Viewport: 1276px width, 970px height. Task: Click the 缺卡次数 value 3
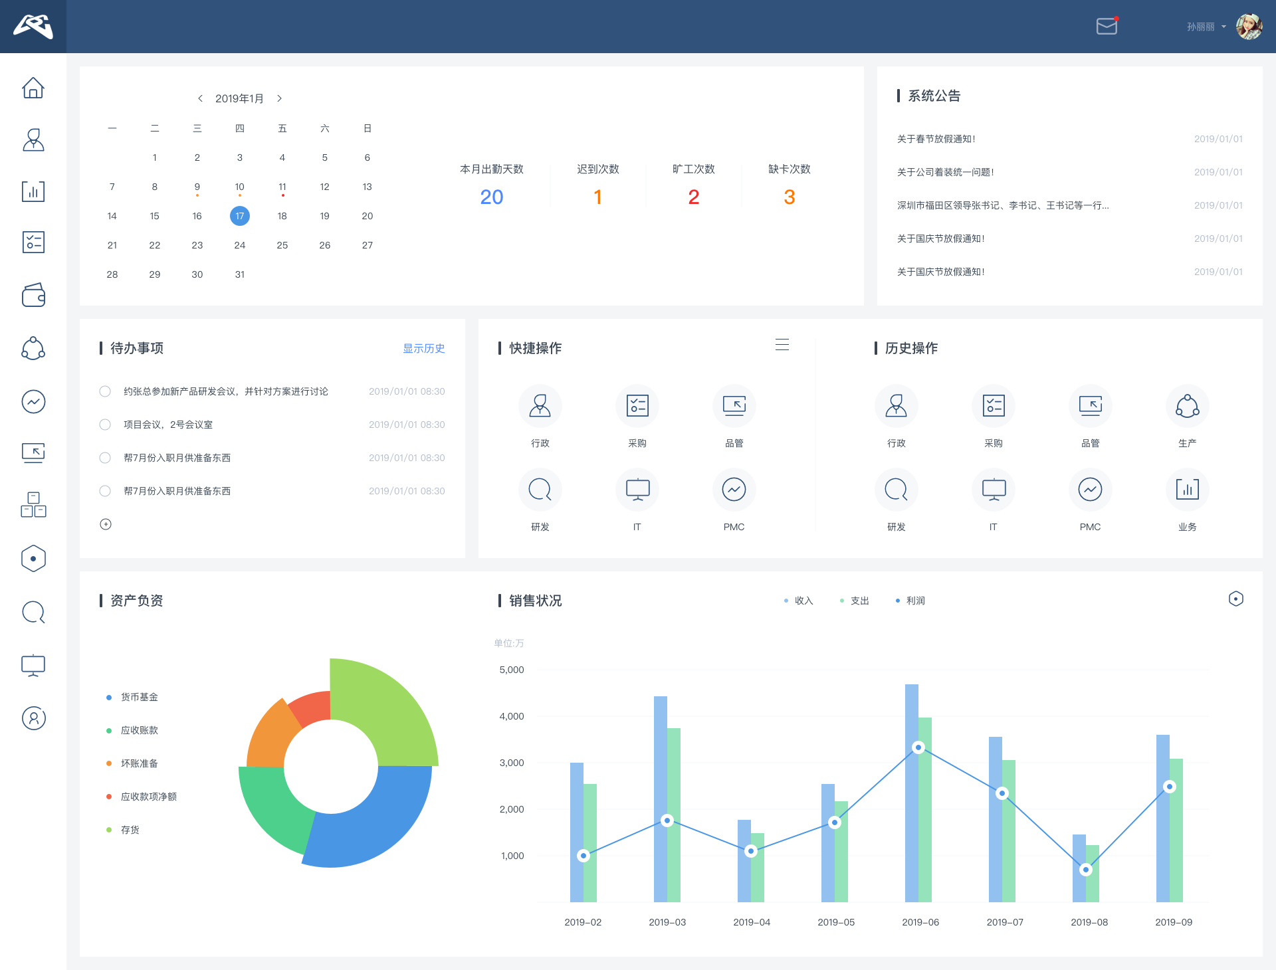(790, 197)
